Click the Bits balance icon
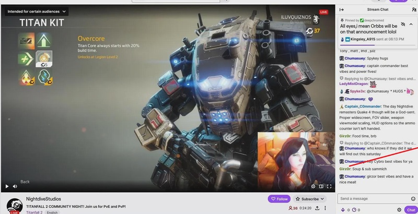Viewport: 418px width, 214px height. 342,210
